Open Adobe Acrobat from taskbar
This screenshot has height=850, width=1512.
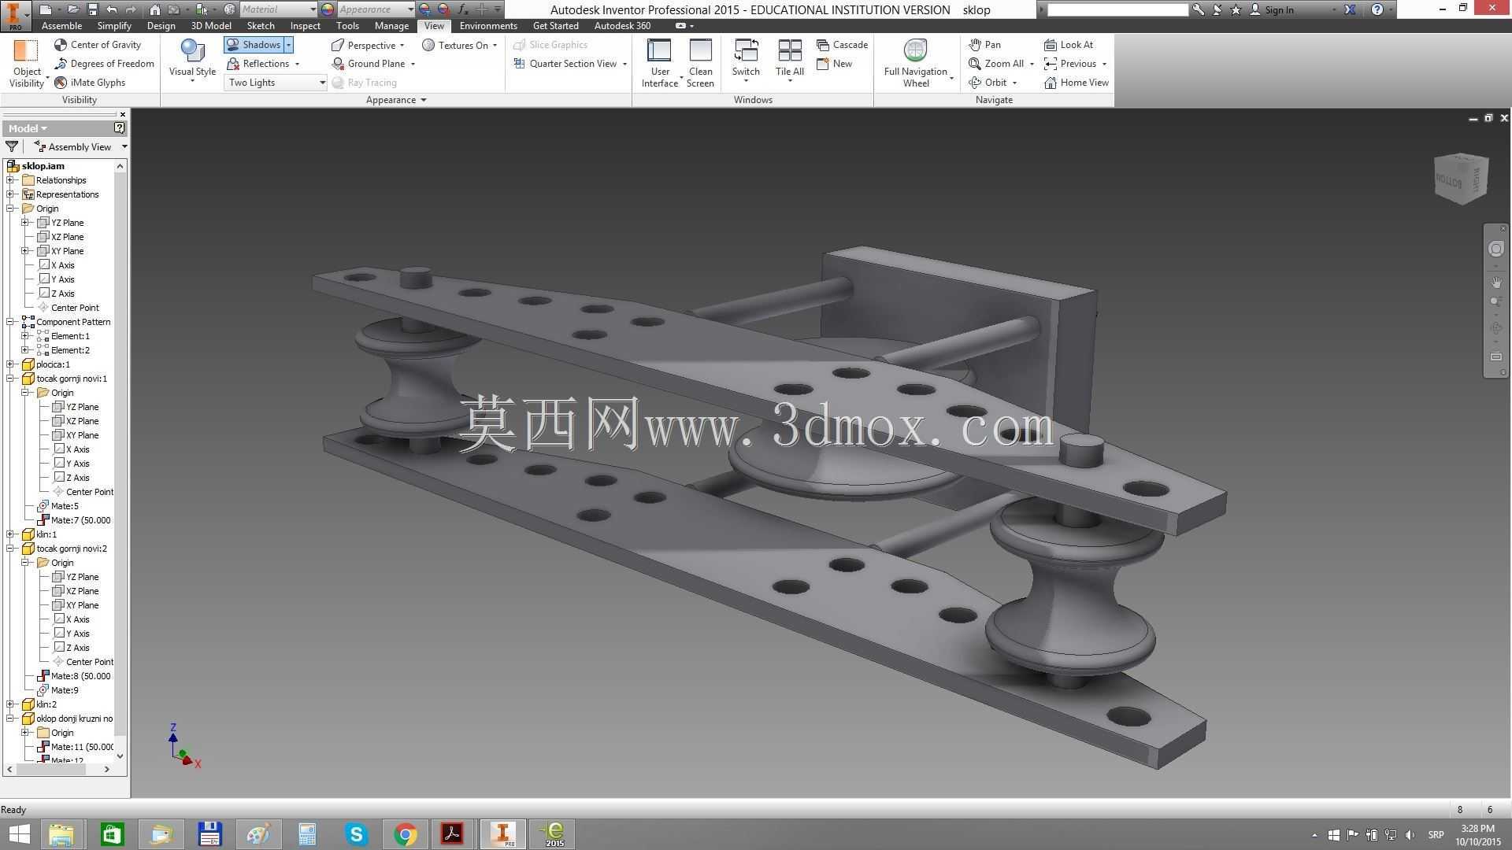click(x=452, y=834)
